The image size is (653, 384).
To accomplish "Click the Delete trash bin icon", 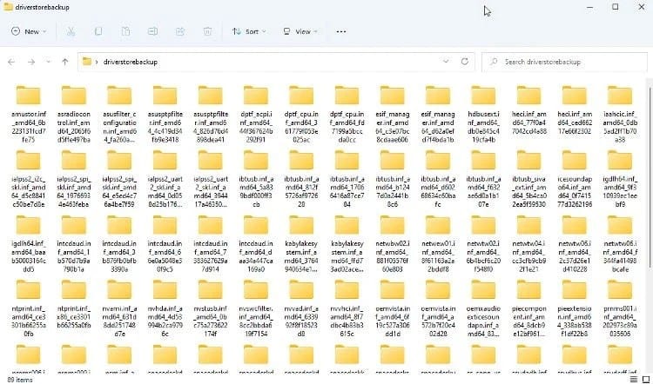I will pos(209,31).
